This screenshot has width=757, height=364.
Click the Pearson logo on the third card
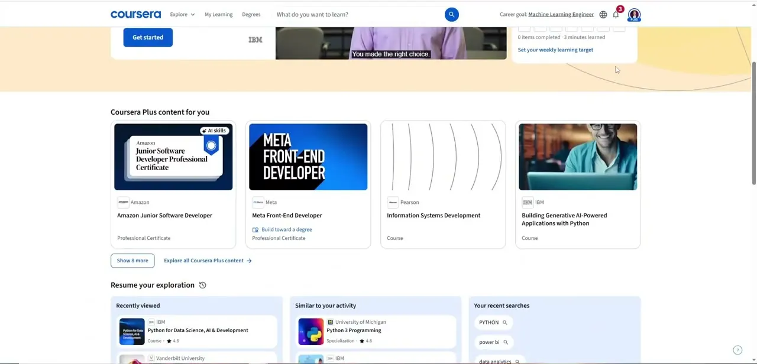[x=393, y=202]
